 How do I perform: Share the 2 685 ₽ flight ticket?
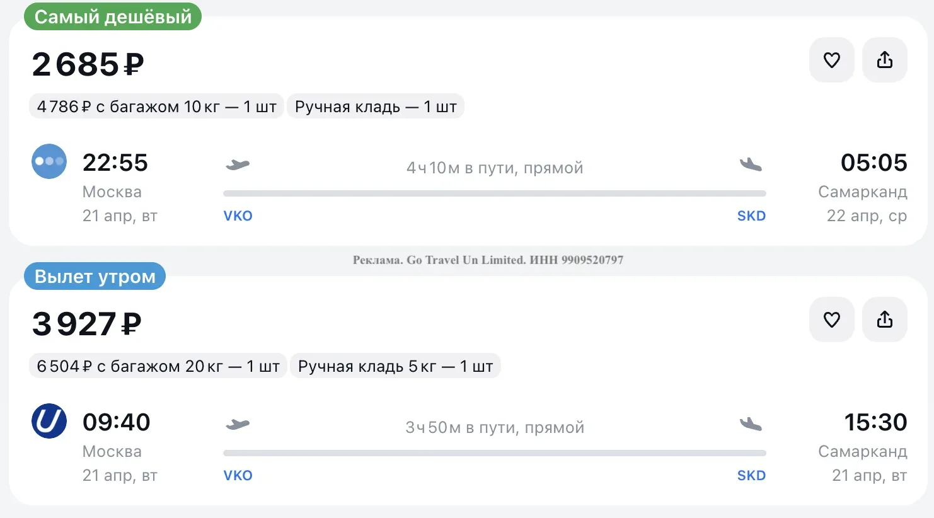pos(884,60)
